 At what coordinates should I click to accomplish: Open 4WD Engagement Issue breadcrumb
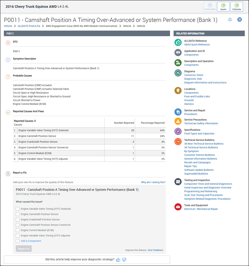coord(81,26)
